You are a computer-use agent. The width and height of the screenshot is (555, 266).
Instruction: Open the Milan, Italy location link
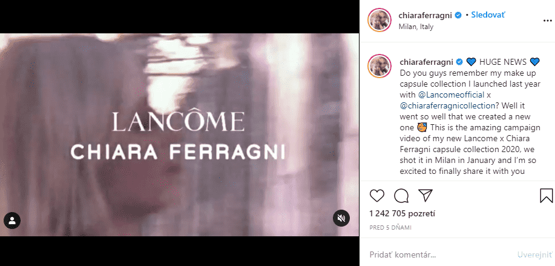(416, 27)
